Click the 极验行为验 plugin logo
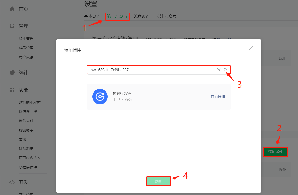 coord(100,97)
